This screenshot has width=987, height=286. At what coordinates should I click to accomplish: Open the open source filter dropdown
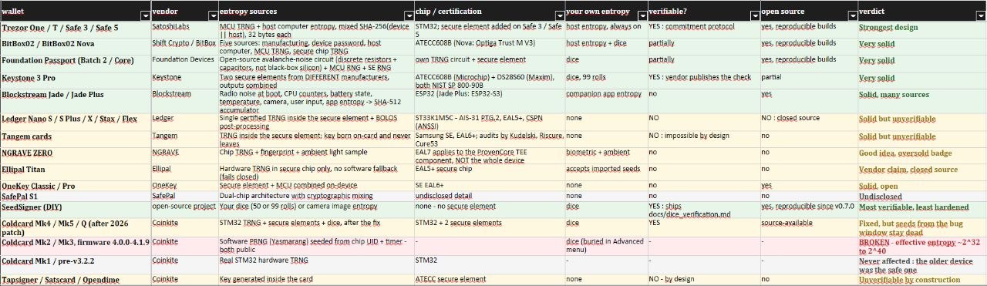click(851, 16)
